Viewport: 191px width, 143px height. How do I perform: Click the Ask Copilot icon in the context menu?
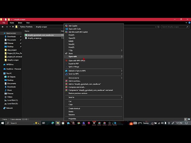click(66, 26)
